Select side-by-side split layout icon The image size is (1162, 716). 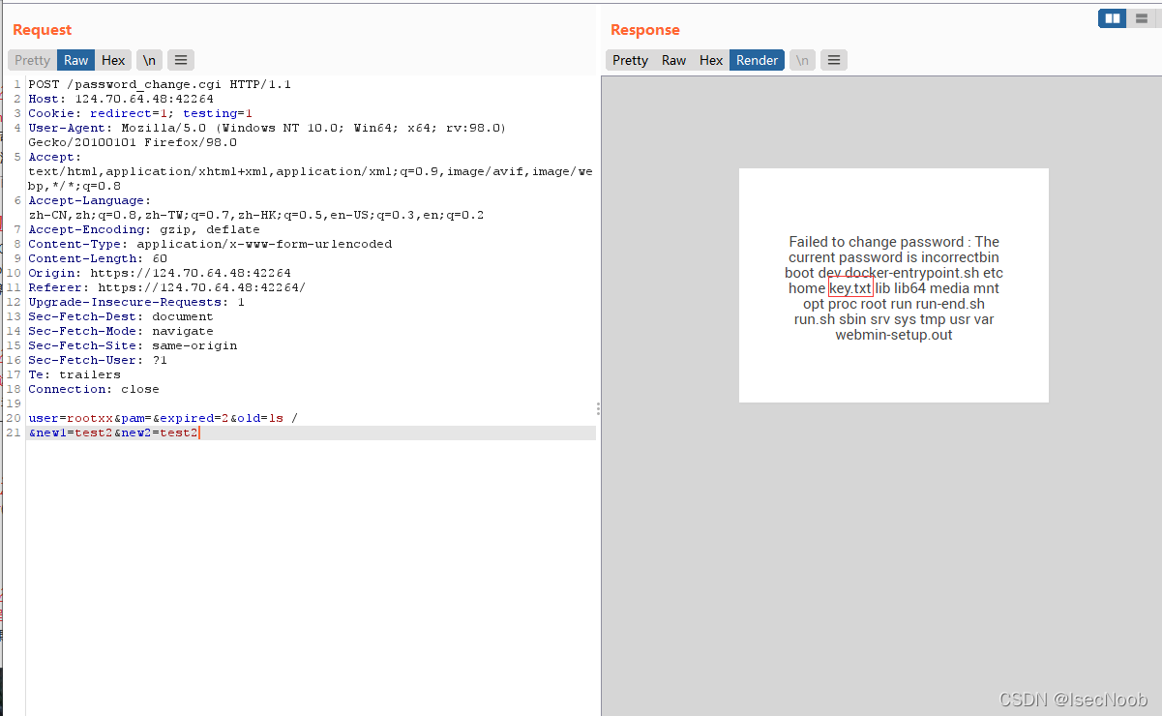click(x=1113, y=18)
